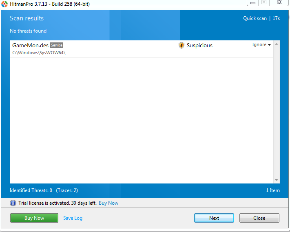Click the No threats found message
The height and width of the screenshot is (232, 290).
click(x=28, y=31)
